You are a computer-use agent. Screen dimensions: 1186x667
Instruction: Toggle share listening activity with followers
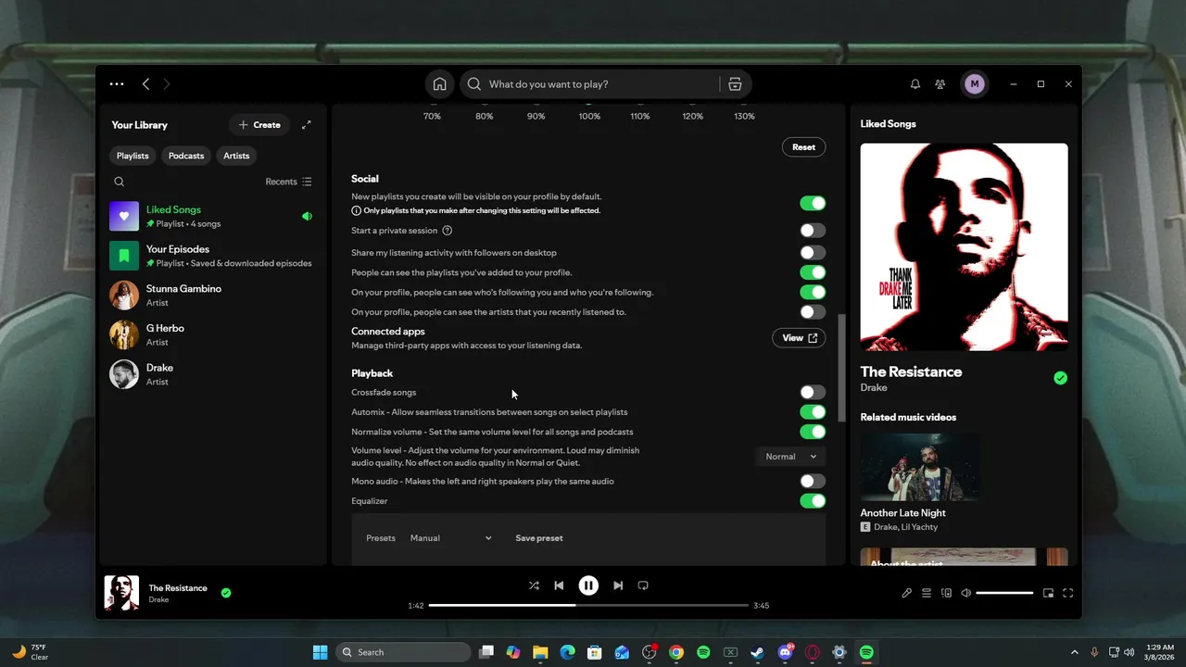click(x=813, y=253)
